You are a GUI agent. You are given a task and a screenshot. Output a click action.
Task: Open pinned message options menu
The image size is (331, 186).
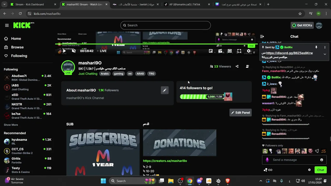325,47
